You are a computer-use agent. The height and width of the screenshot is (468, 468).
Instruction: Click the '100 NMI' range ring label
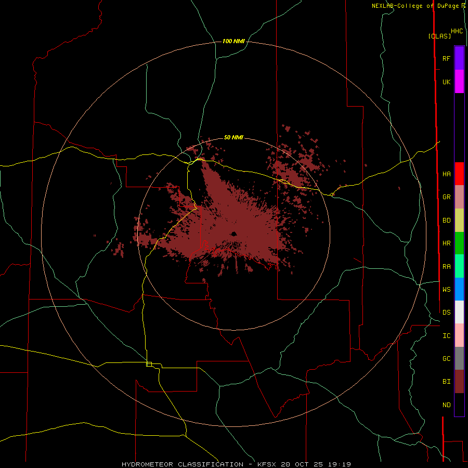point(233,41)
